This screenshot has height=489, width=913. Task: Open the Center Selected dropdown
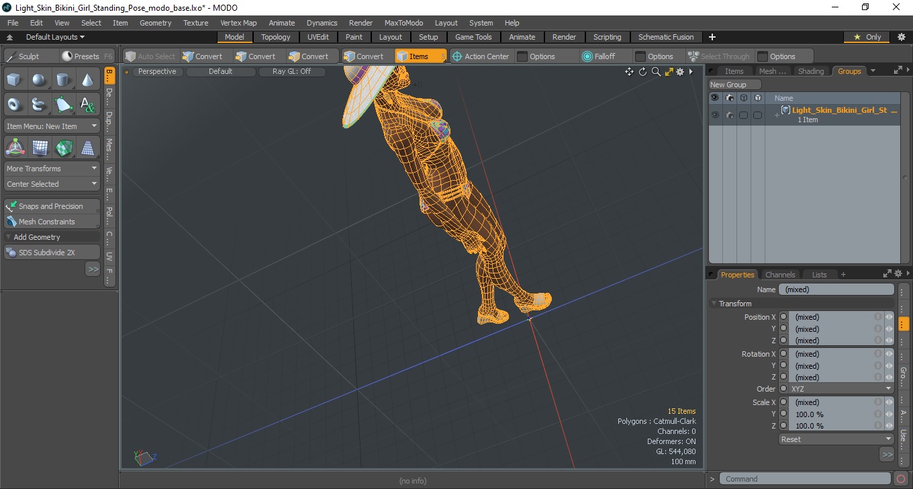pos(52,184)
